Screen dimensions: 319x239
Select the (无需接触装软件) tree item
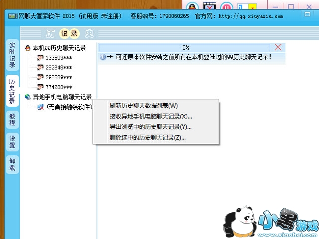[69, 107]
